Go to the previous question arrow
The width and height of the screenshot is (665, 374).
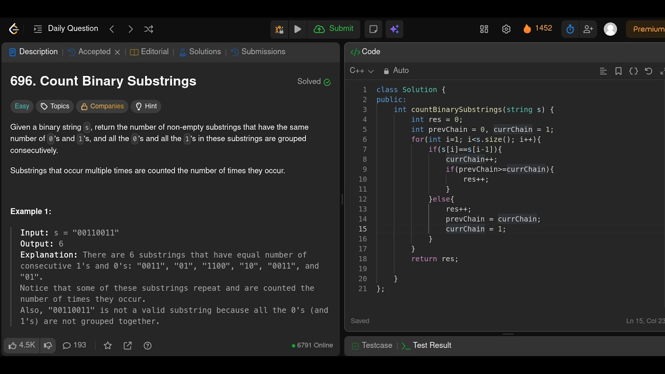(112, 29)
